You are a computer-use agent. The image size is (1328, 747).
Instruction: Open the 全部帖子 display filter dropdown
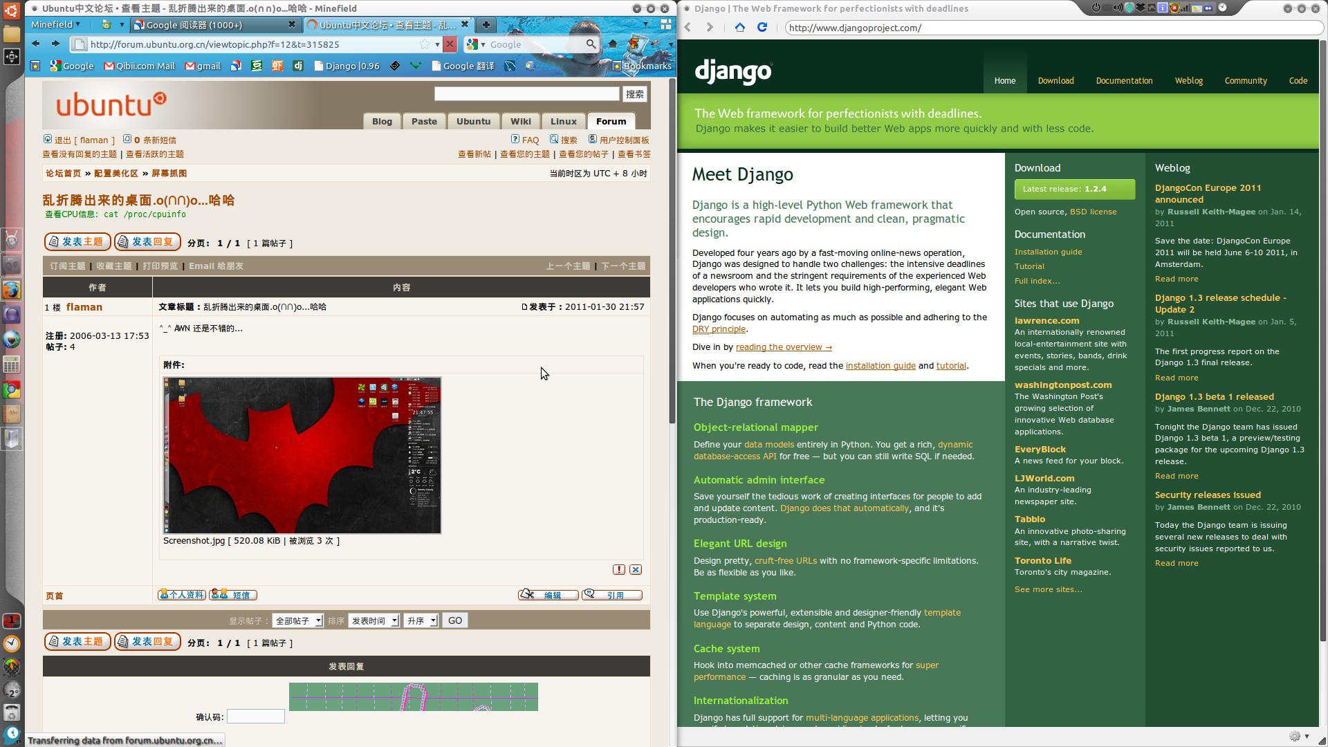(x=297, y=620)
